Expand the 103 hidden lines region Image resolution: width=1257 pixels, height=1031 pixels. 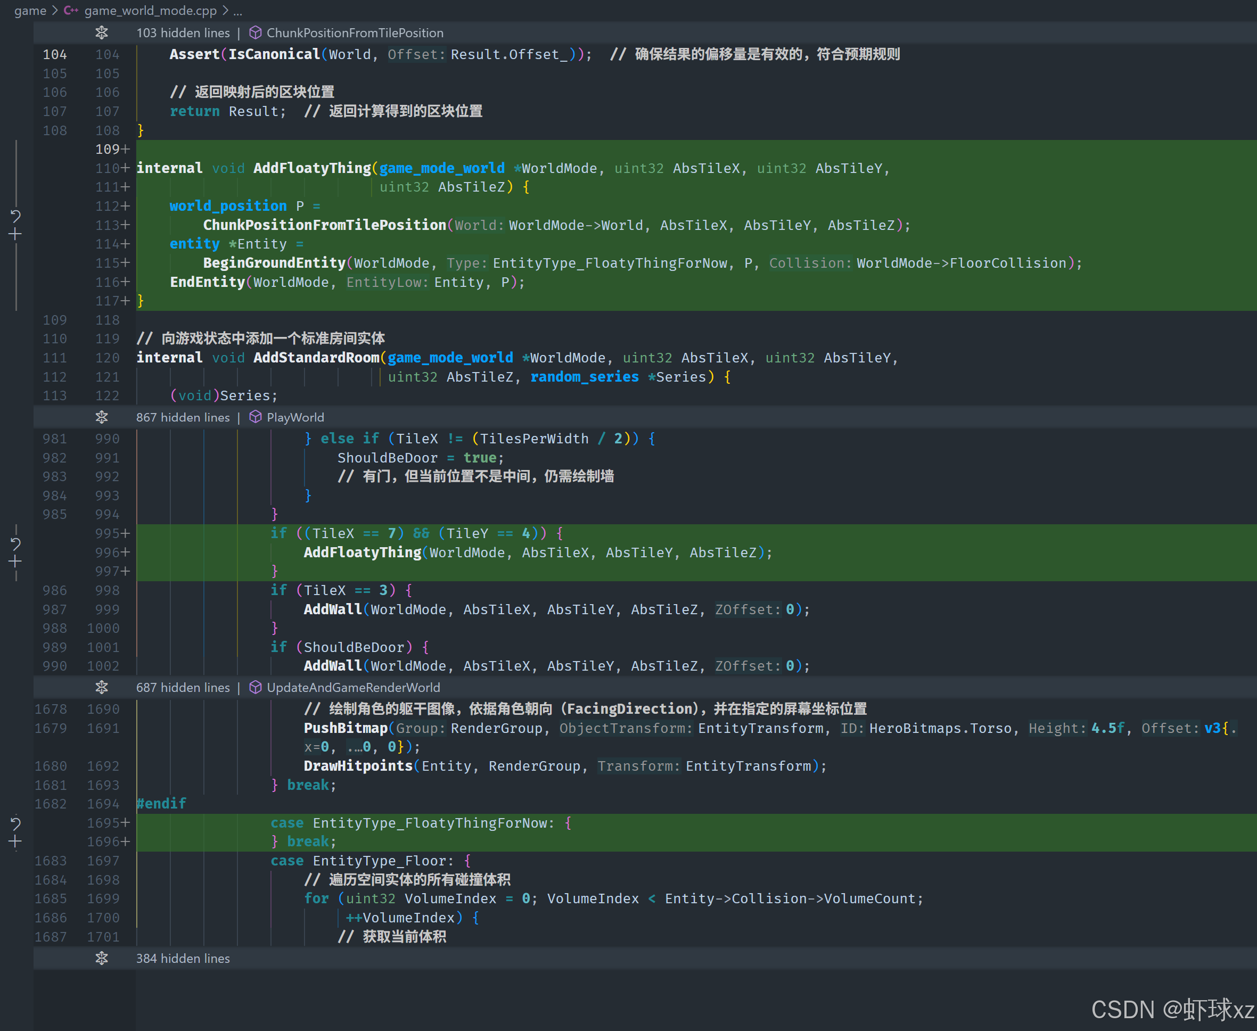(x=102, y=32)
